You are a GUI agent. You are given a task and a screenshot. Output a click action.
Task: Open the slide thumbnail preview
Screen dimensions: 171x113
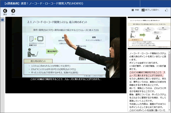tap(149, 33)
